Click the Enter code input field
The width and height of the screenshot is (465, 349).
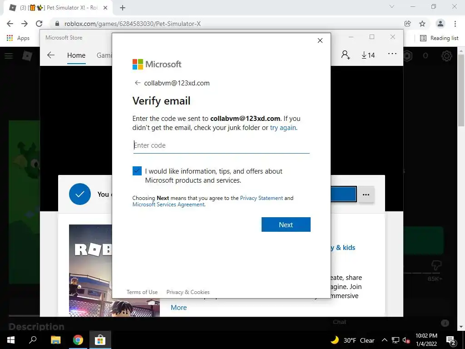click(221, 145)
